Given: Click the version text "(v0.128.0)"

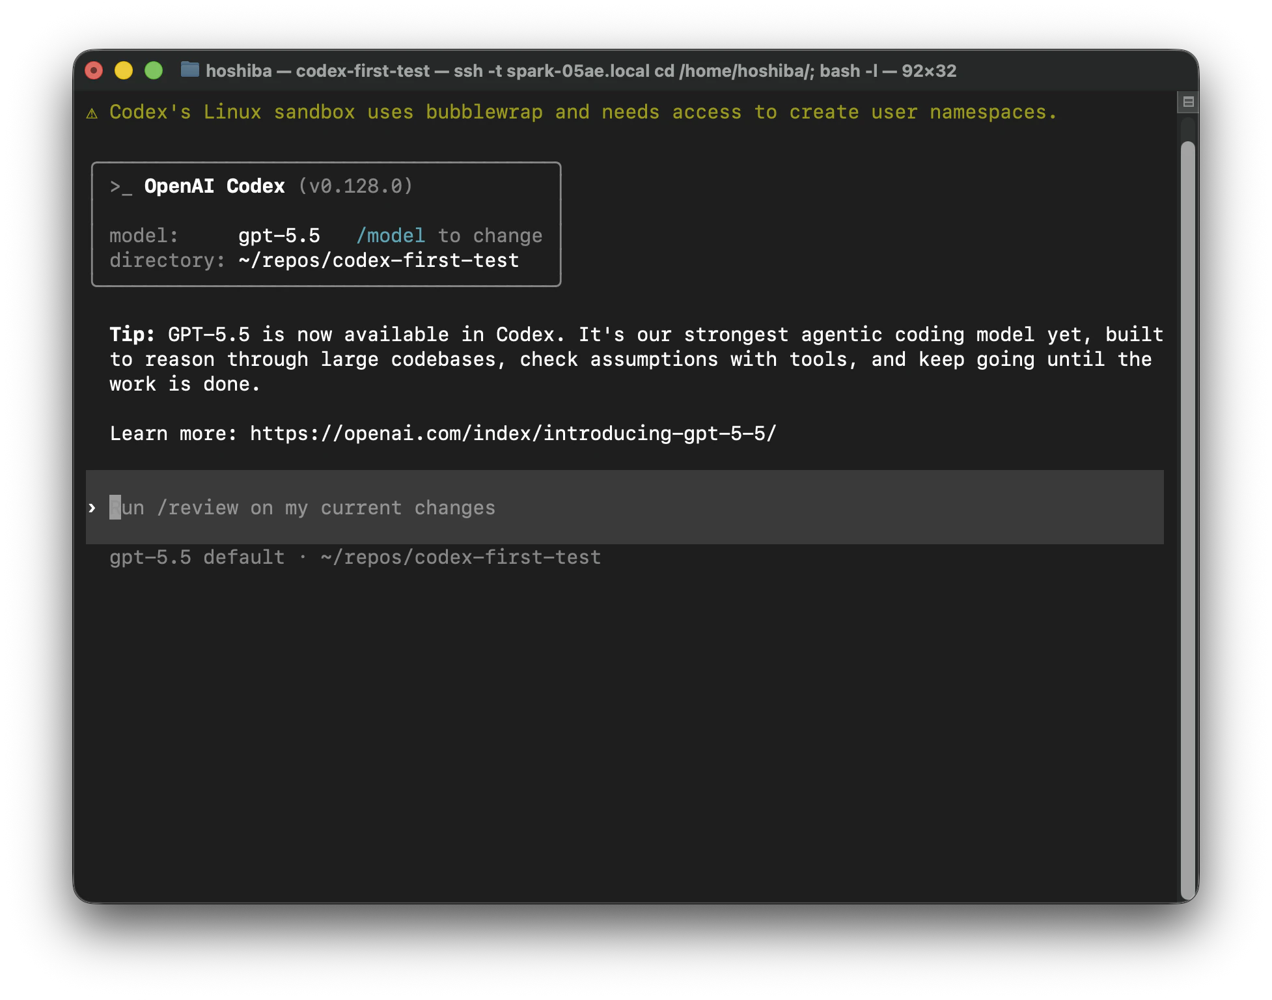Looking at the screenshot, I should pyautogui.click(x=355, y=186).
